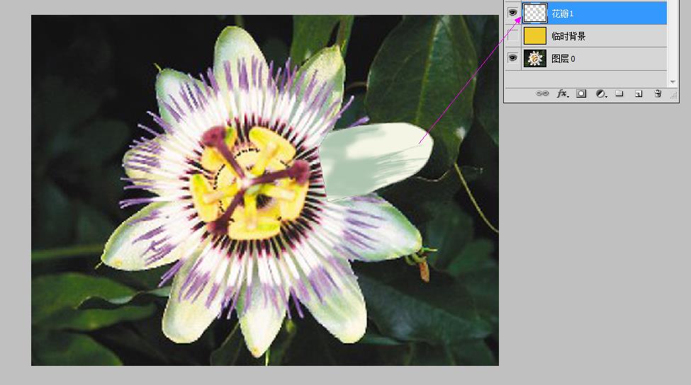Image resolution: width=691 pixels, height=385 pixels.
Task: Click the 花瓣1 transparent layer thumbnail
Action: [x=535, y=13]
